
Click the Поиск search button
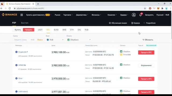coord(40,40)
